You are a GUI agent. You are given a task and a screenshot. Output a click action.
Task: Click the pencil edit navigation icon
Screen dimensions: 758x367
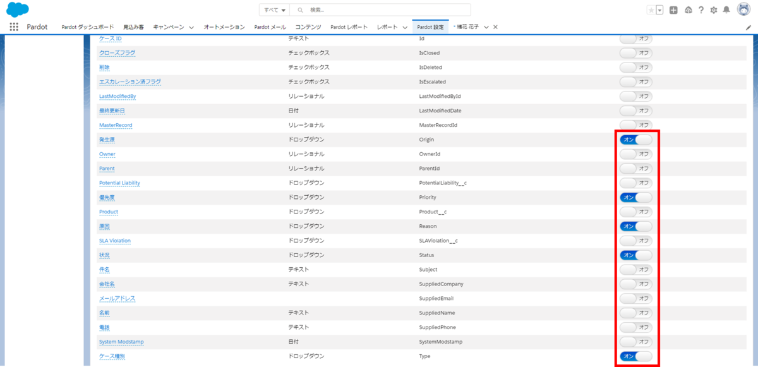point(749,28)
